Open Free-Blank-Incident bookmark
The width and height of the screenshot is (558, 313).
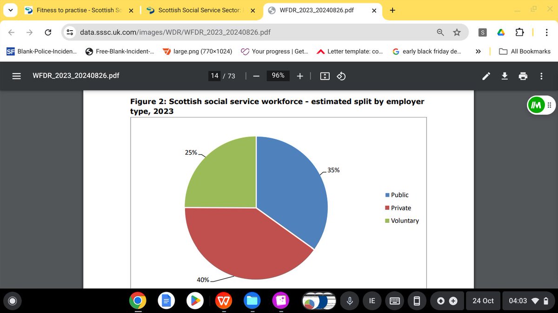tap(120, 52)
